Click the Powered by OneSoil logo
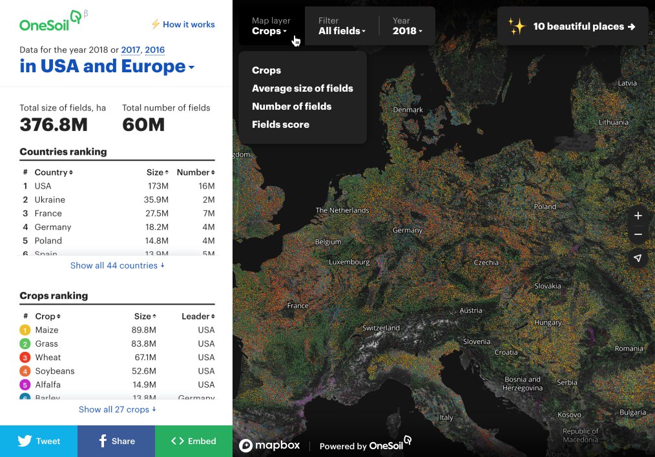This screenshot has width=655, height=457. coord(366,444)
